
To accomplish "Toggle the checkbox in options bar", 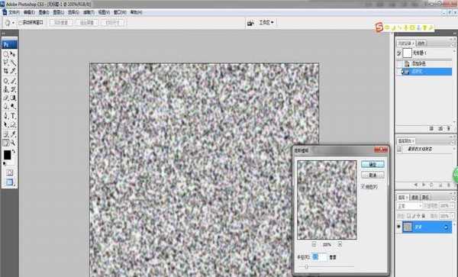I will 21,22.
